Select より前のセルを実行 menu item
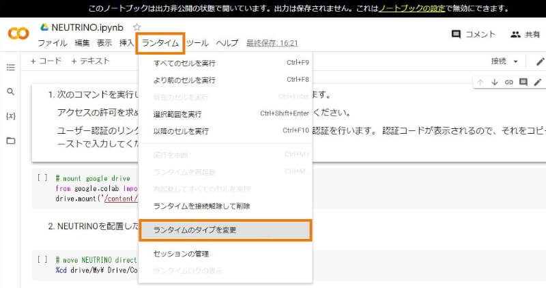 click(225, 80)
